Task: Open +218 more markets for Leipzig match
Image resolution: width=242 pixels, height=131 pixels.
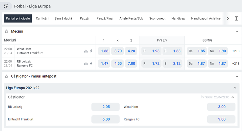Action: (x=236, y=64)
